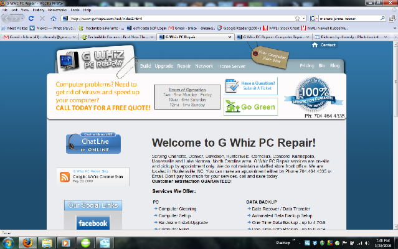The width and height of the screenshot is (398, 249).
Task: Show more bookmarks with the chevron
Action: pyautogui.click(x=394, y=28)
